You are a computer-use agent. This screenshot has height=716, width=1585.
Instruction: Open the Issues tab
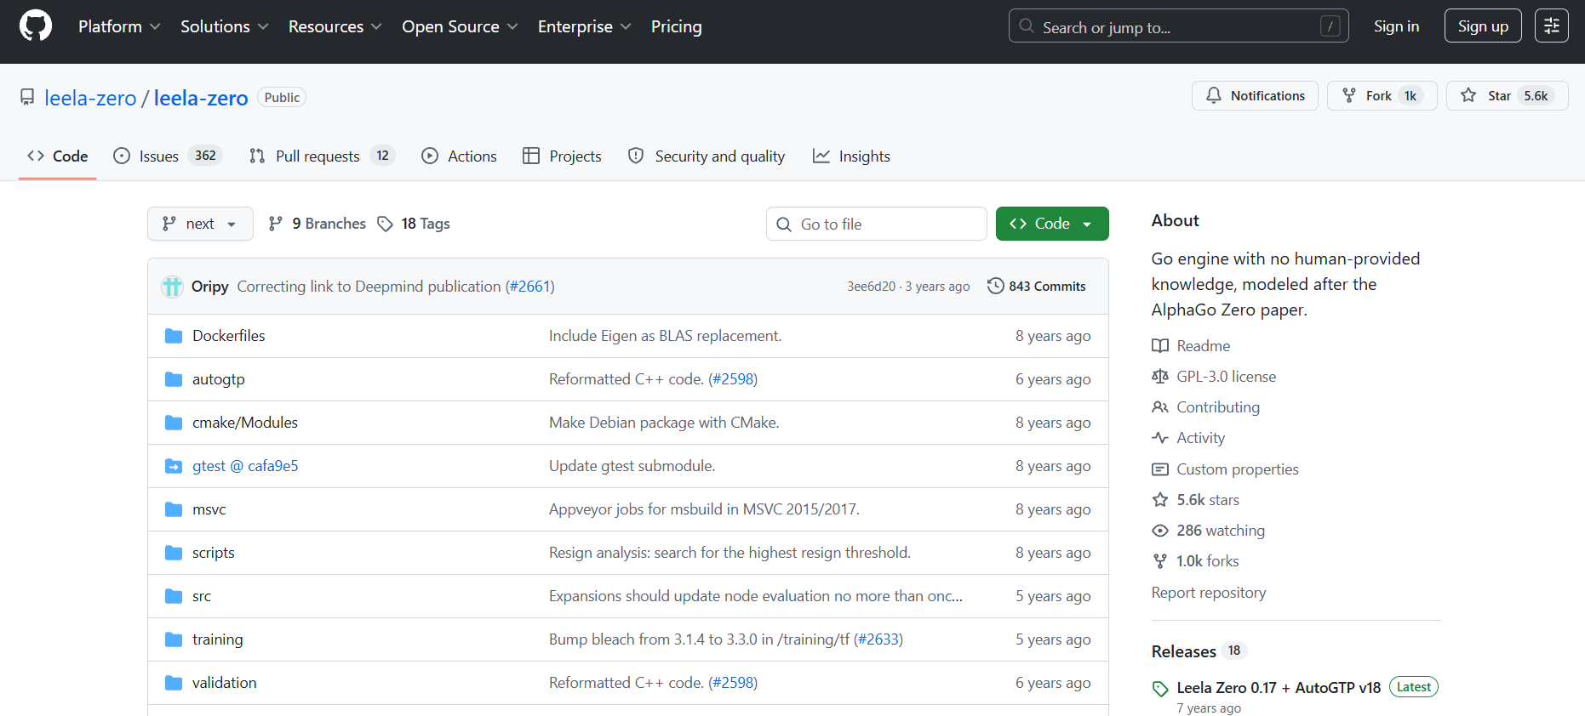[x=168, y=156]
